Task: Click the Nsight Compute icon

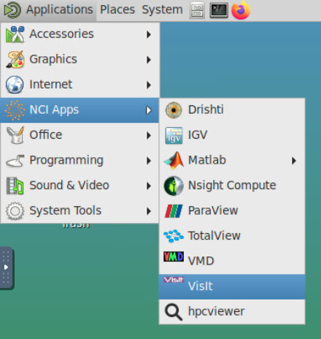Action: [x=174, y=186]
